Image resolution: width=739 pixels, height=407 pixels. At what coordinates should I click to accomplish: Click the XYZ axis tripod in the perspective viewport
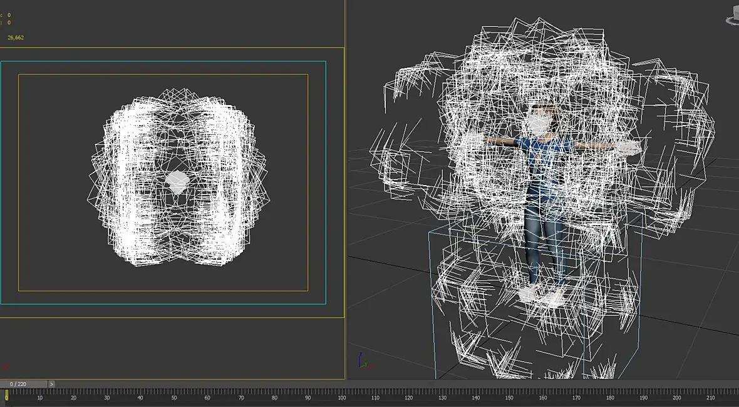364,360
